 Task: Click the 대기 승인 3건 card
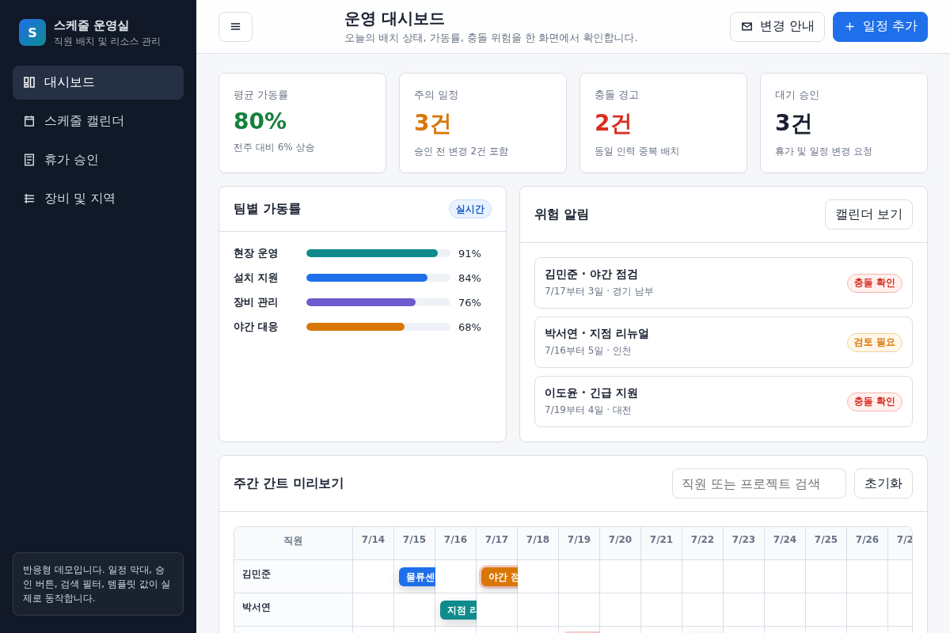point(844,123)
